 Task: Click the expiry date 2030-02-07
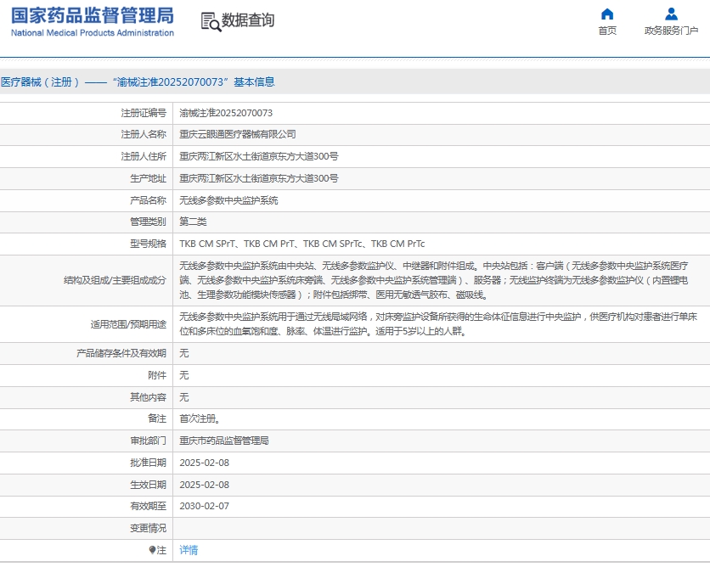pos(204,506)
